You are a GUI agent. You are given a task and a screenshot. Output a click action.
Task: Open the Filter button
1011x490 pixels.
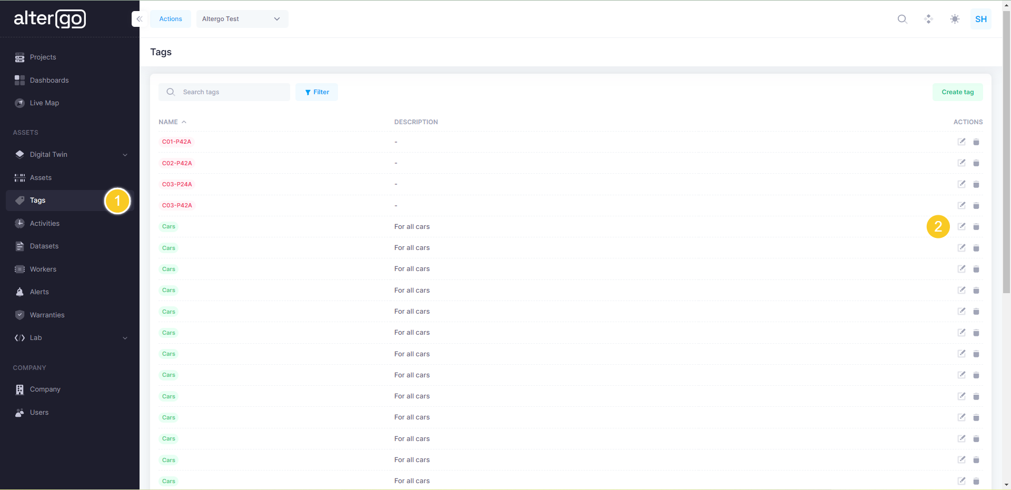[316, 92]
